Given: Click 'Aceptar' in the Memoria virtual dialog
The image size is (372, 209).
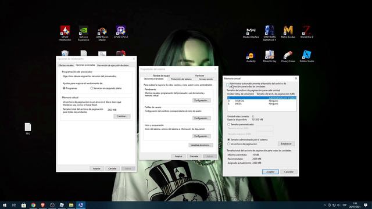Looking at the screenshot, I should click(270, 172).
